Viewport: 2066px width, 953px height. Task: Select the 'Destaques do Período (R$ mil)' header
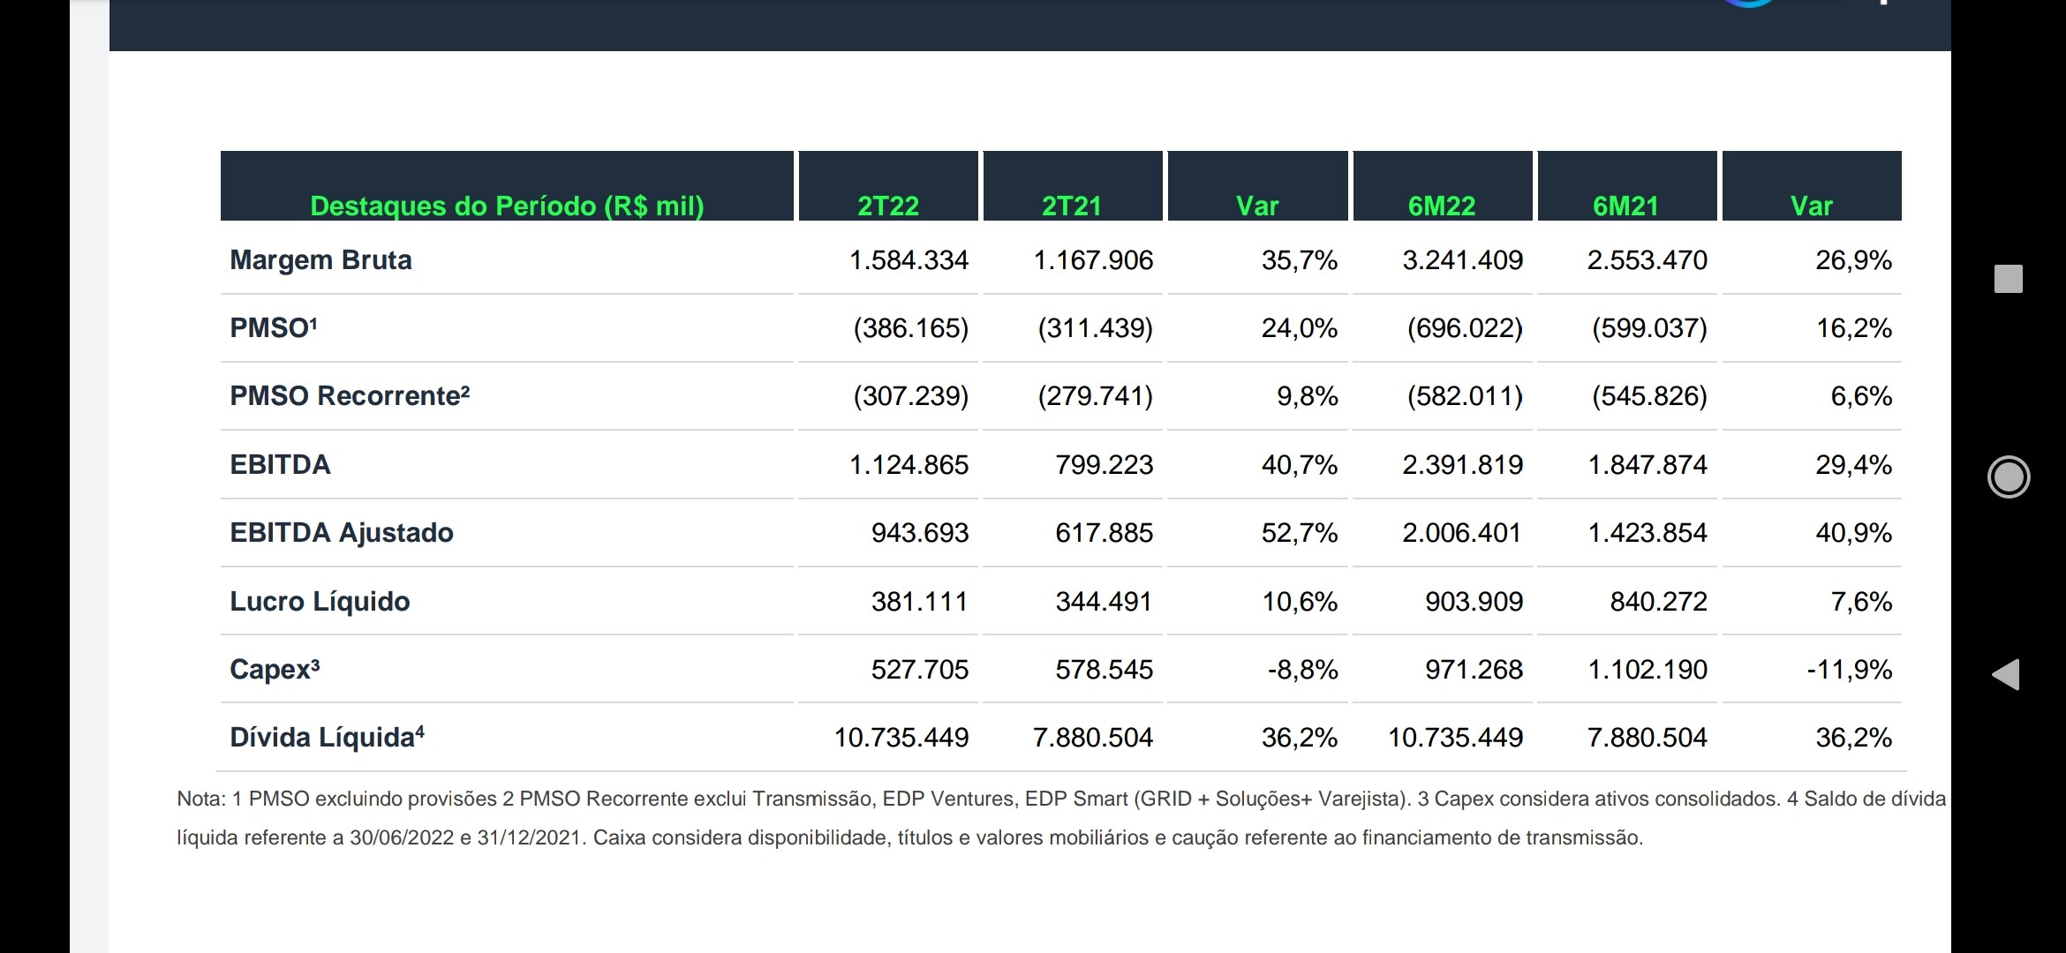pos(507,206)
